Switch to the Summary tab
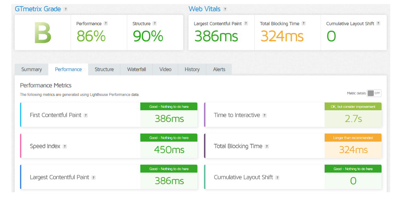 coord(31,70)
